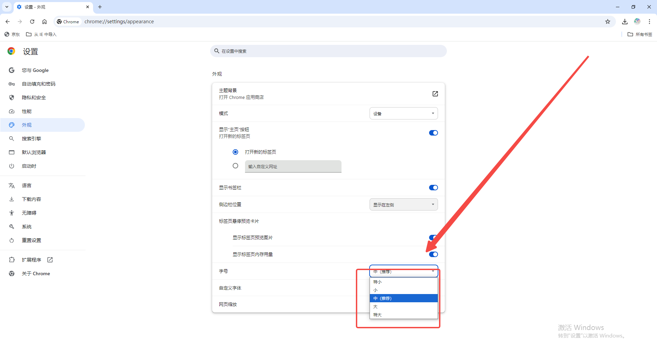This screenshot has width=657, height=356.
Task: Toggle the 显示书签栏 switch
Action: pos(434,188)
